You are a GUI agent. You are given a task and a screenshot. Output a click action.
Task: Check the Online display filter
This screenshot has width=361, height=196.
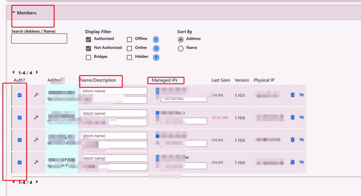(x=130, y=48)
